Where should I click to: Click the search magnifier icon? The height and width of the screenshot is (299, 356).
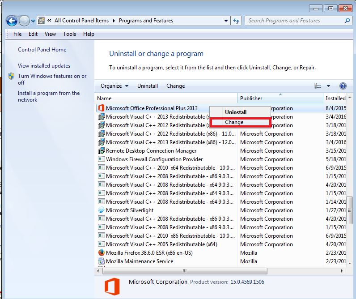[347, 21]
